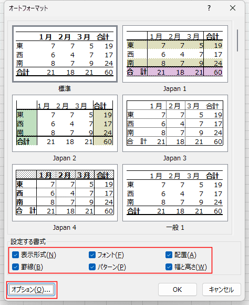Pick the Japan 2 format preview
The height and width of the screenshot is (305, 249).
pos(65,124)
